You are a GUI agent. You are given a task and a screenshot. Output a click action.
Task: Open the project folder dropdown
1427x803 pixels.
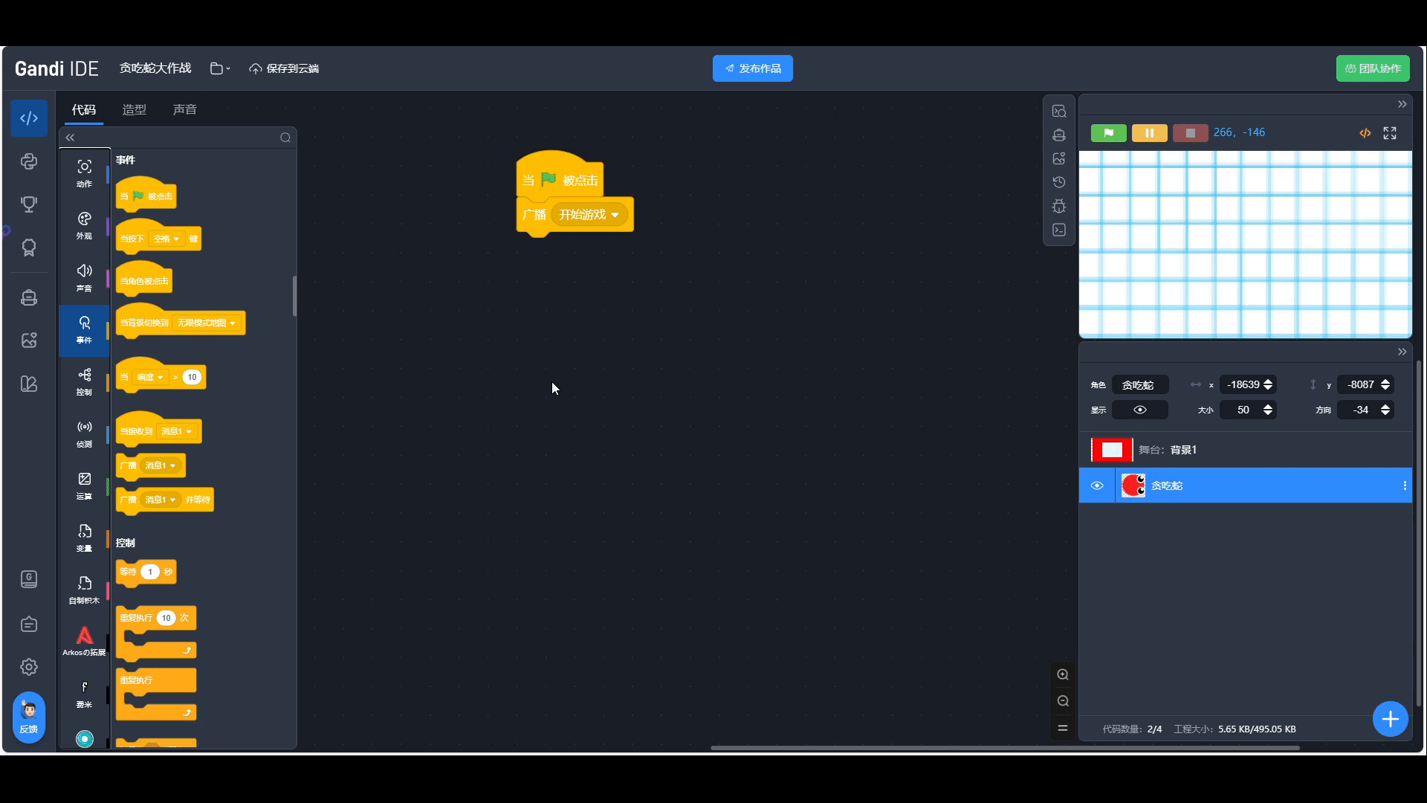pos(220,68)
